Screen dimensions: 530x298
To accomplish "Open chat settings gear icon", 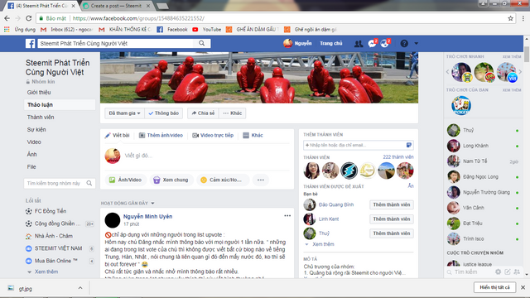I will (498, 272).
